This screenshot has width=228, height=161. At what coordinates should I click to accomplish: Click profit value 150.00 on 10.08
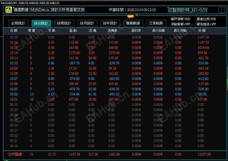pos(74,74)
